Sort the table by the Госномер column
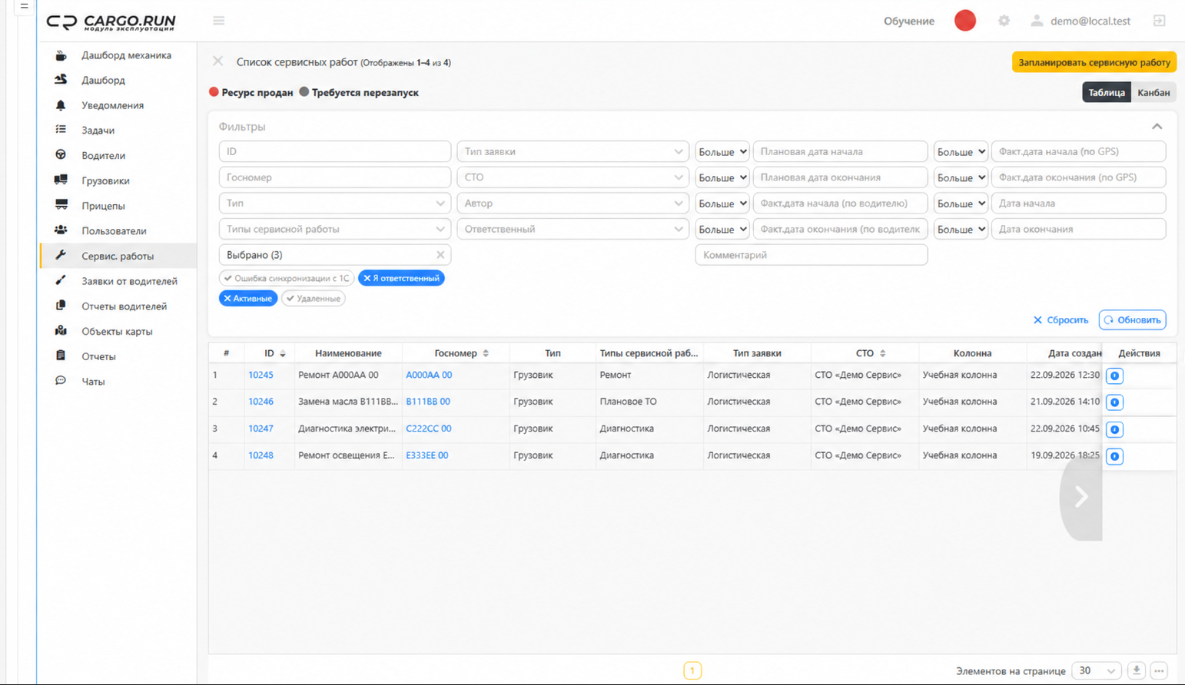Viewport: 1185px width, 685px height. click(x=486, y=353)
